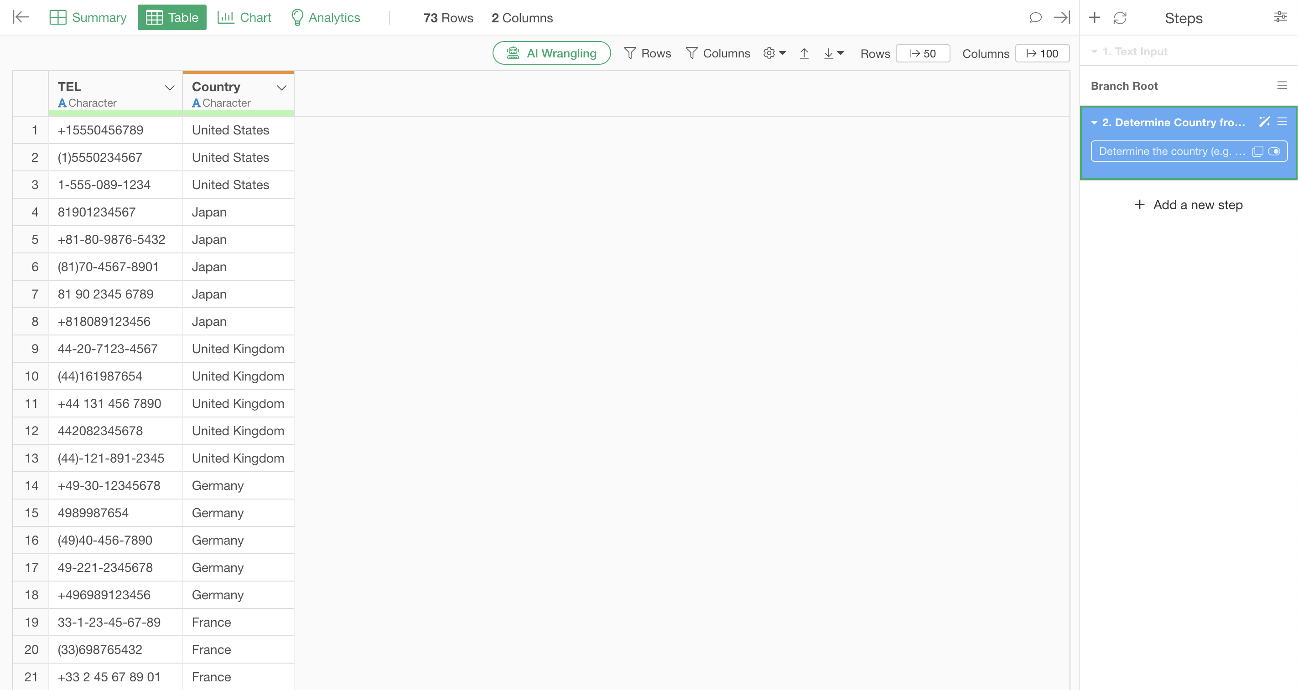Click the upload export arrow icon

[804, 53]
